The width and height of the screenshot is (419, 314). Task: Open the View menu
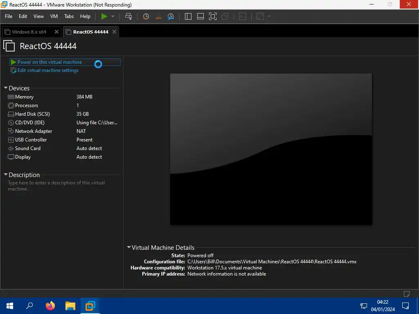point(38,16)
